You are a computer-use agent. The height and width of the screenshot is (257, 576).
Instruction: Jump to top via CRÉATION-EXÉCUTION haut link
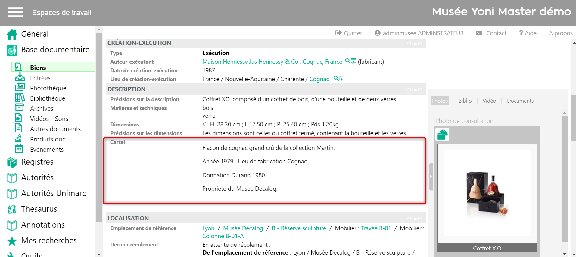click(414, 44)
